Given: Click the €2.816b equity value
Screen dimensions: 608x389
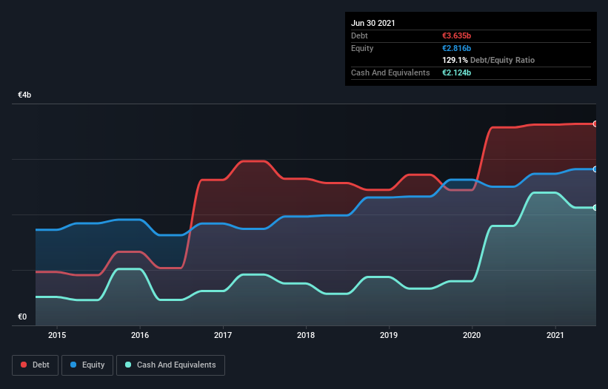Looking at the screenshot, I should 456,48.
